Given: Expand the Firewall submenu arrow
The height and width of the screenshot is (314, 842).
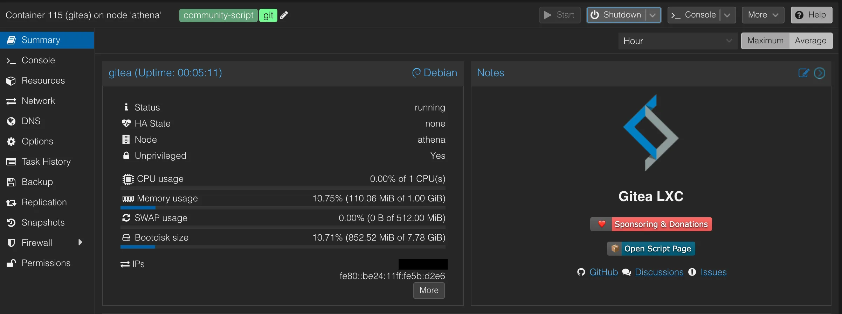Looking at the screenshot, I should tap(80, 242).
